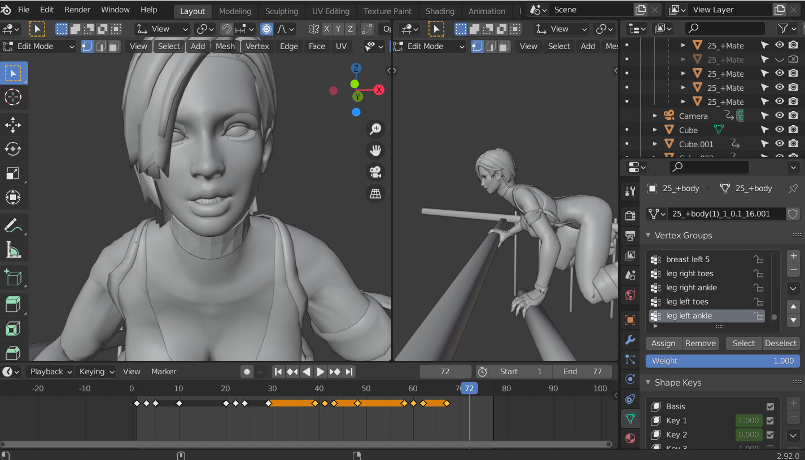Select the Annotate tool
Image resolution: width=805 pixels, height=460 pixels.
click(x=12, y=225)
